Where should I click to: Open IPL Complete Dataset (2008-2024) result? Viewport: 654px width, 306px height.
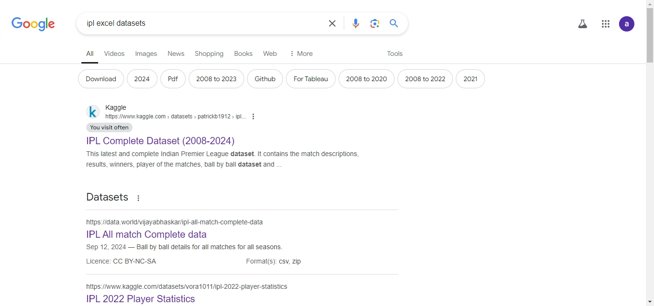tap(160, 141)
